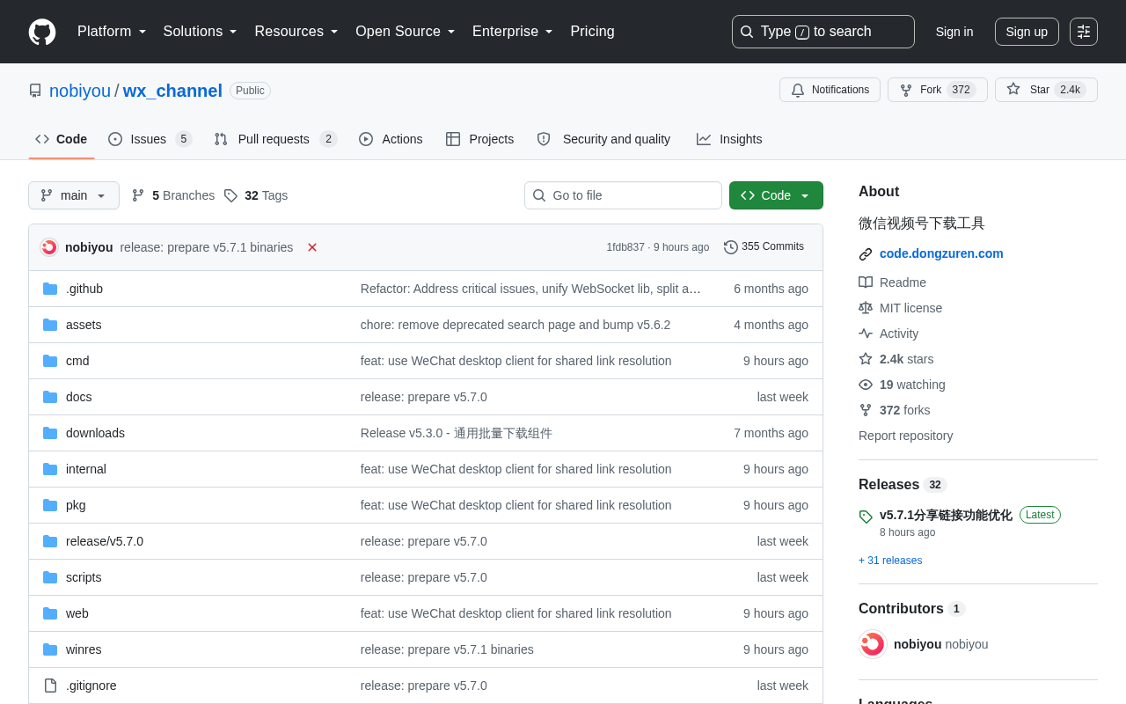Click the Sign in link
This screenshot has height=704, width=1126.
tap(954, 32)
